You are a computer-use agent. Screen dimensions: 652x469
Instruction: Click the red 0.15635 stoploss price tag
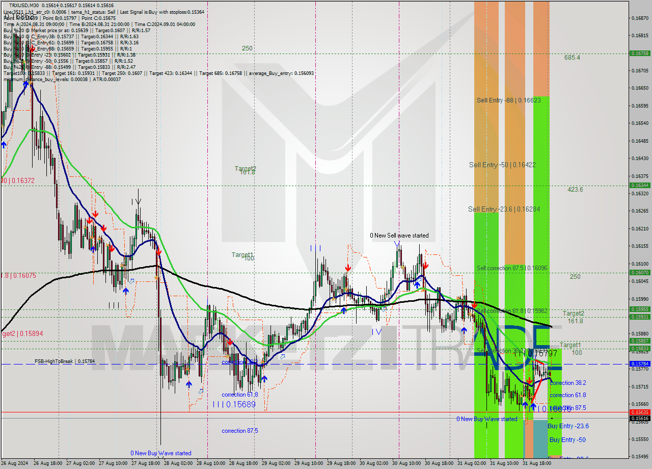[x=640, y=412]
